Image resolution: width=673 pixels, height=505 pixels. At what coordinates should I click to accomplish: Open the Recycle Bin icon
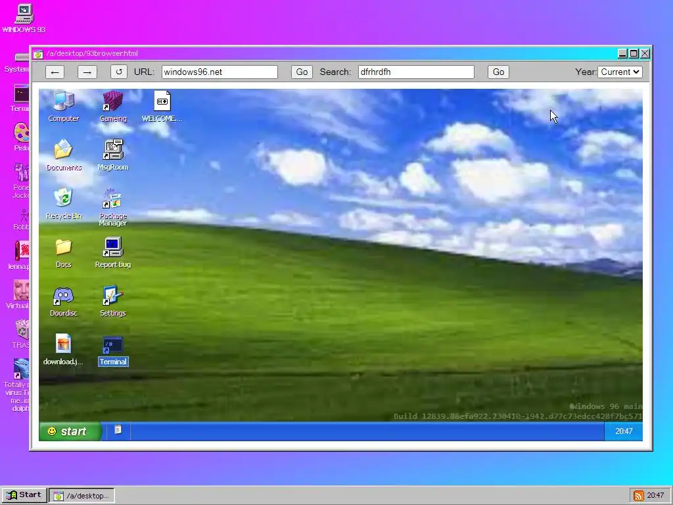[64, 204]
